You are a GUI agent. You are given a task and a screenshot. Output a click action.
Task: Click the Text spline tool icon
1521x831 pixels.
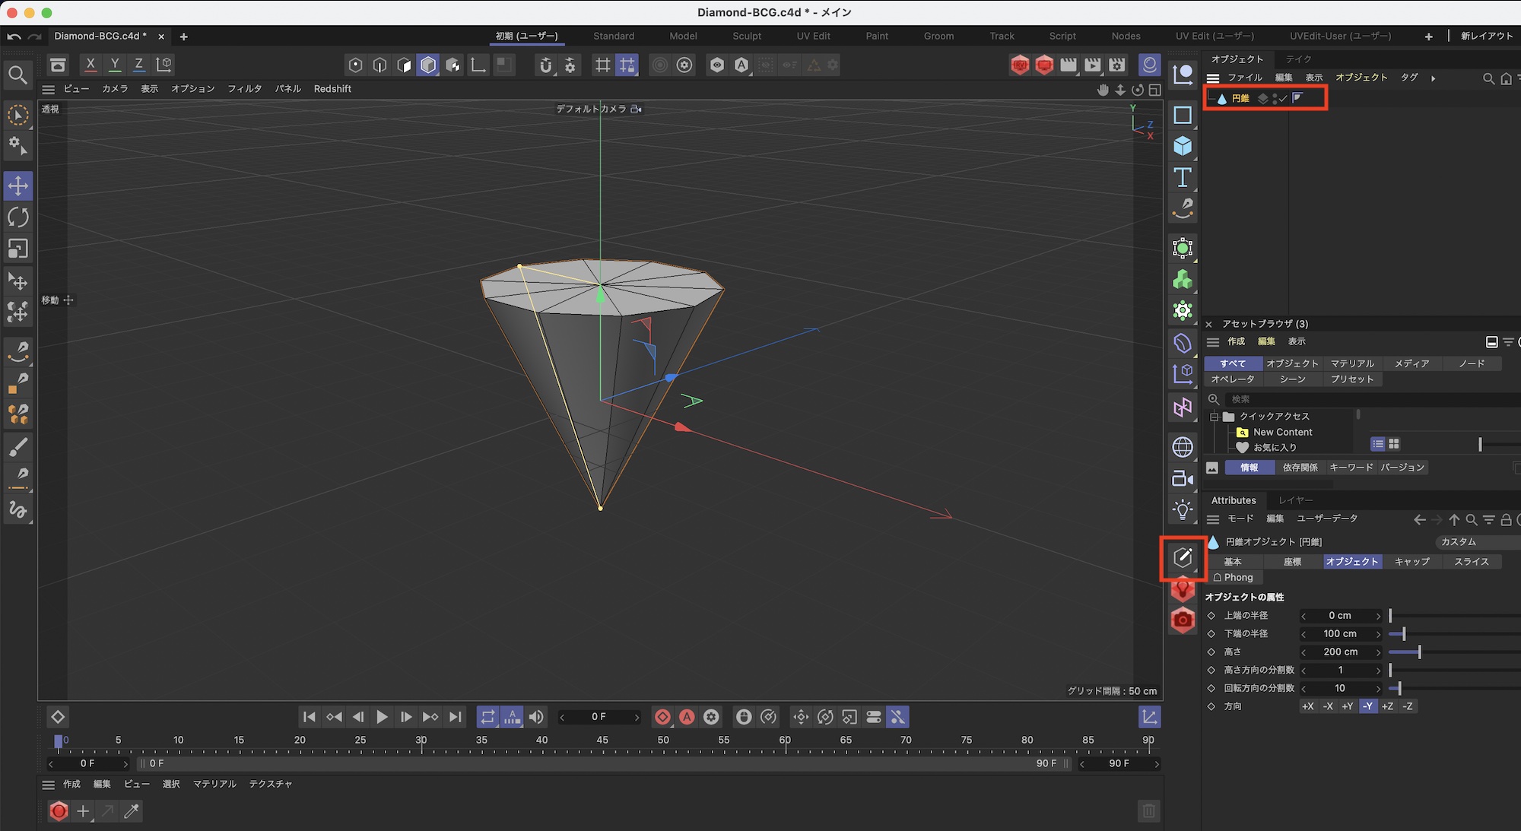click(x=1183, y=178)
